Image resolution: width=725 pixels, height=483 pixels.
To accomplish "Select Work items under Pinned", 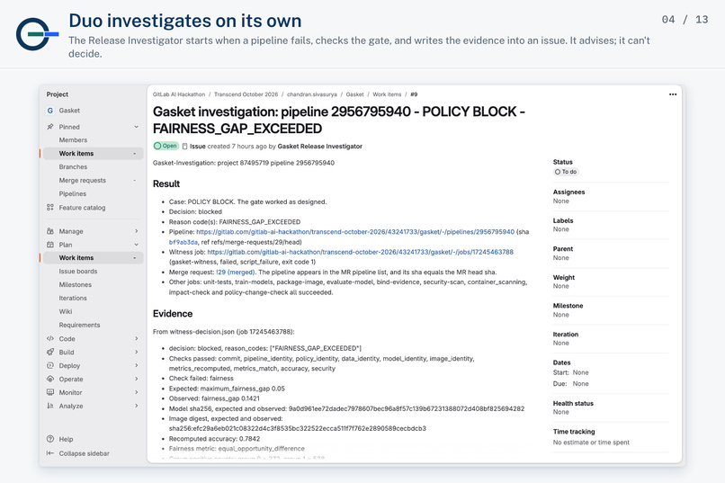I will [94, 154].
